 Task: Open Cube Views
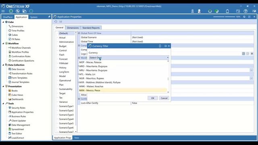pos(17,95)
